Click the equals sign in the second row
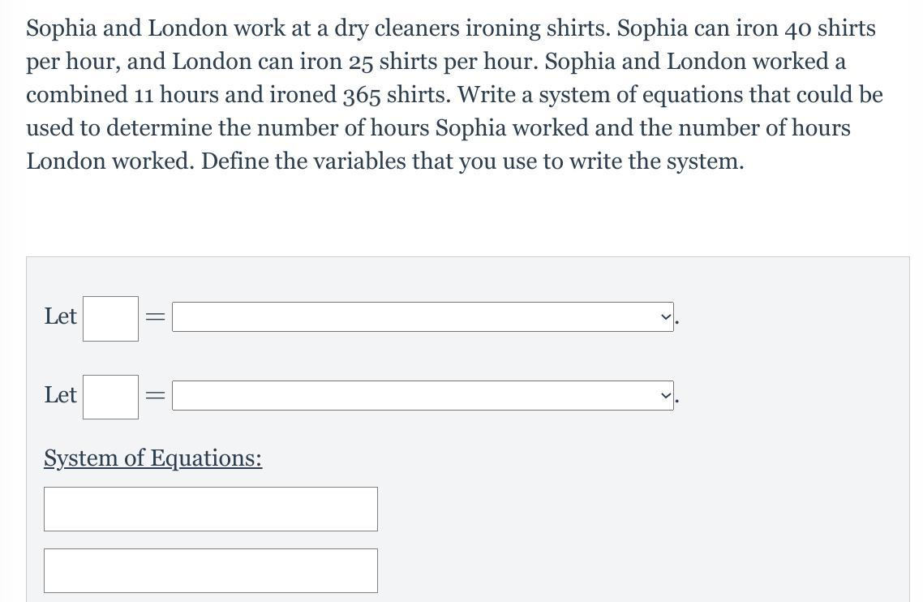 click(155, 396)
